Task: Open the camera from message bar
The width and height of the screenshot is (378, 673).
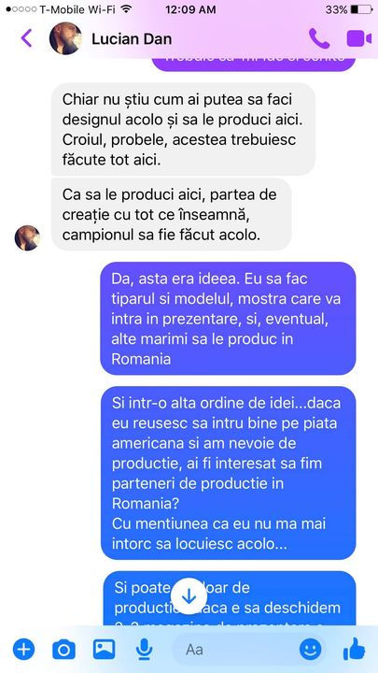Action: (x=63, y=650)
